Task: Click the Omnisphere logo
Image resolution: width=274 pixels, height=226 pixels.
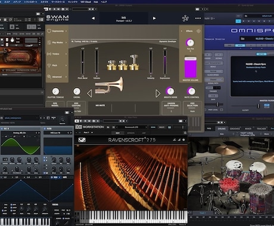Action: click(252, 30)
